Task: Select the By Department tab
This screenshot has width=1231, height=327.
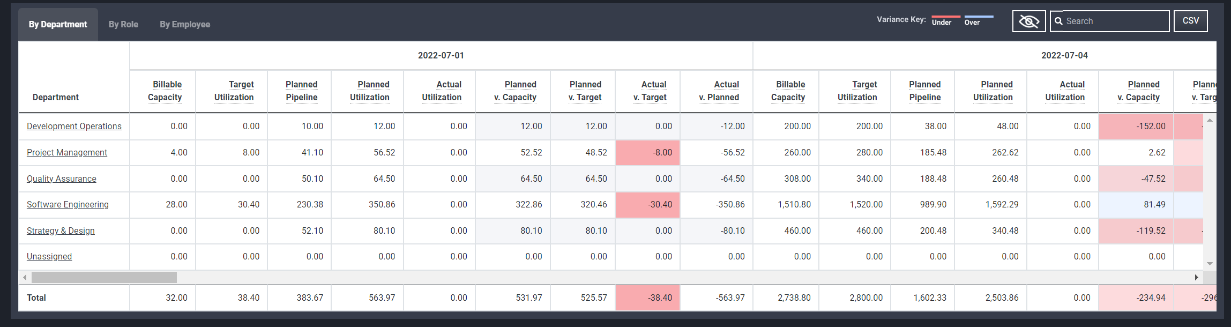Action: 57,24
